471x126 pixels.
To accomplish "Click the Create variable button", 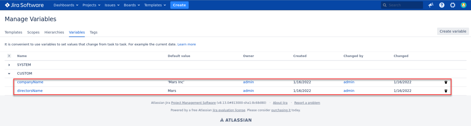I will (453, 31).
